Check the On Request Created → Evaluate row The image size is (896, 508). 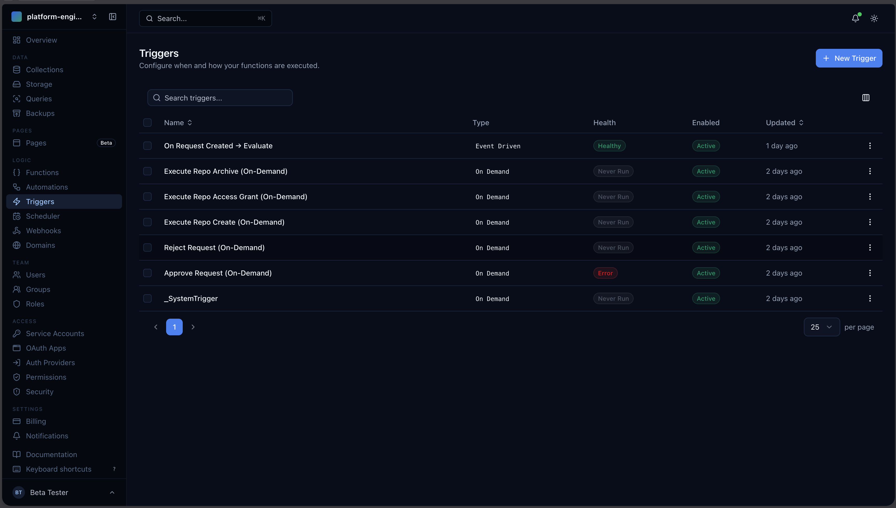coord(147,146)
